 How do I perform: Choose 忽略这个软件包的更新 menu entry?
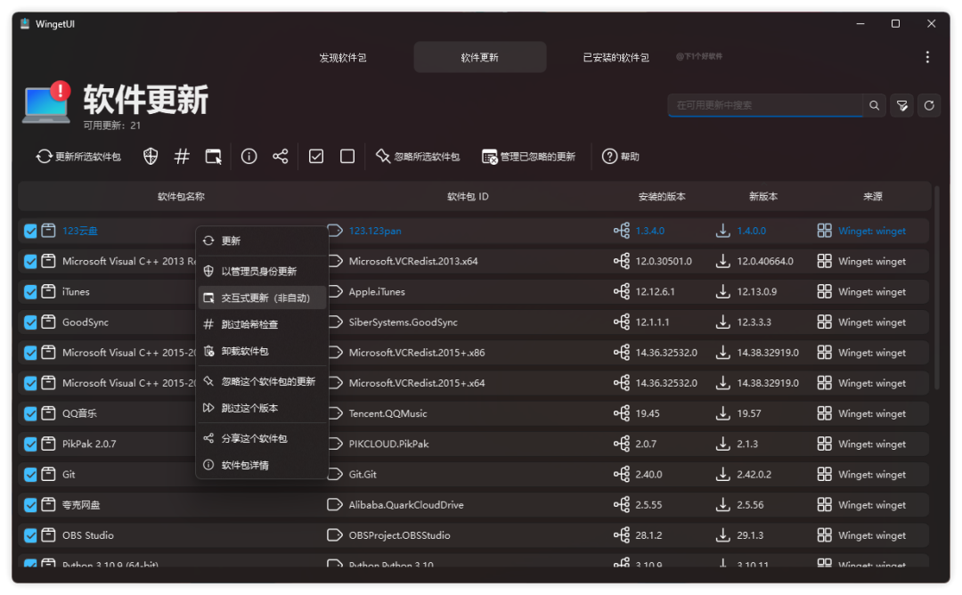[262, 381]
